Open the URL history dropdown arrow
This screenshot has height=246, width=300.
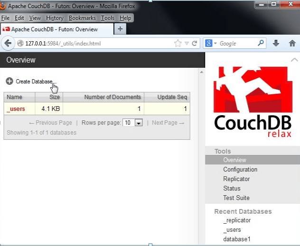pos(187,44)
